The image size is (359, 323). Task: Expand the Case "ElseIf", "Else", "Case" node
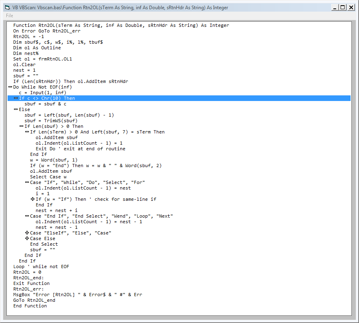click(27, 233)
